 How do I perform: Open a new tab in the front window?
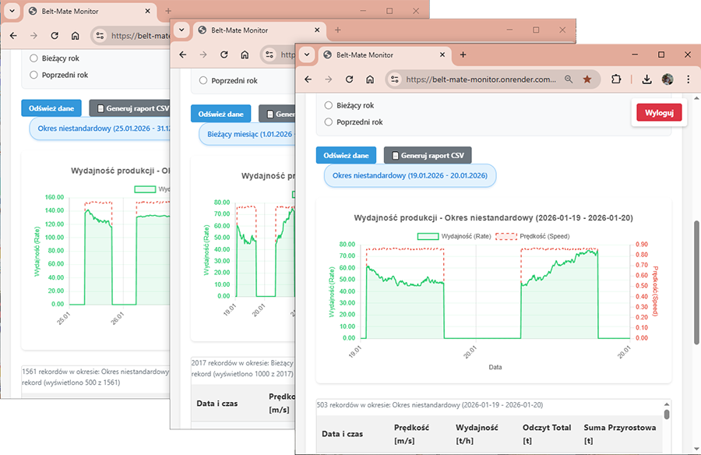pos(463,55)
